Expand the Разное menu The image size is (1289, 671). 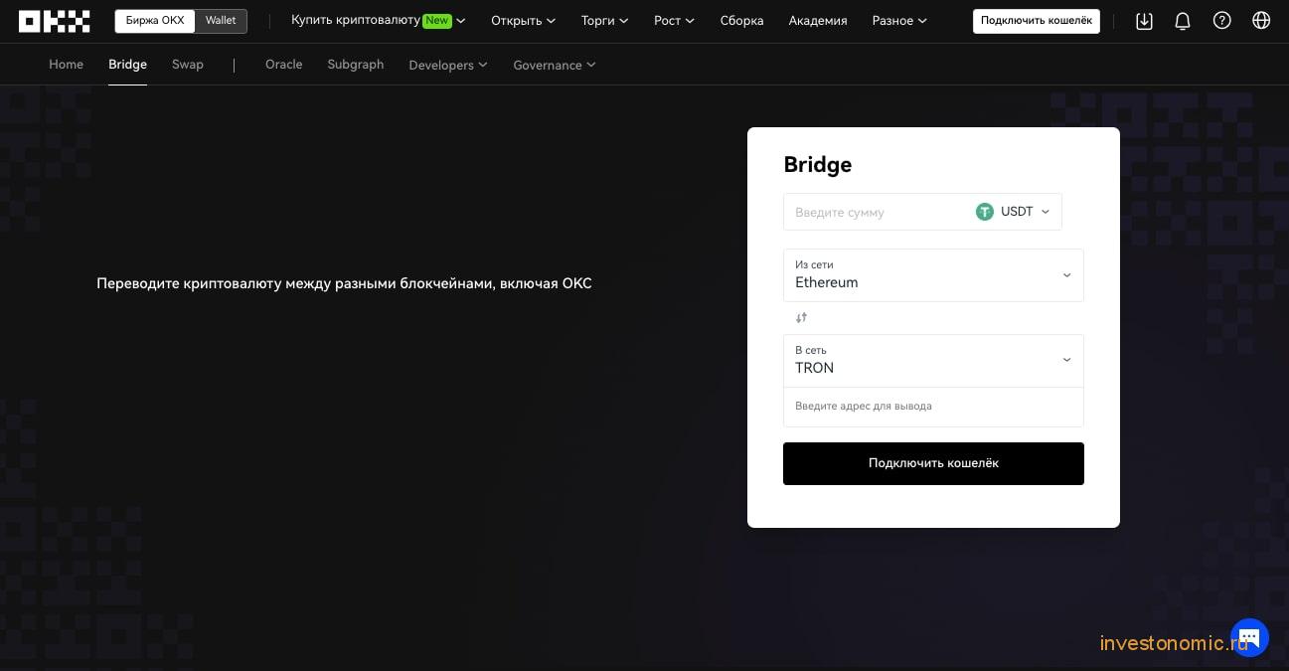pyautogui.click(x=899, y=21)
